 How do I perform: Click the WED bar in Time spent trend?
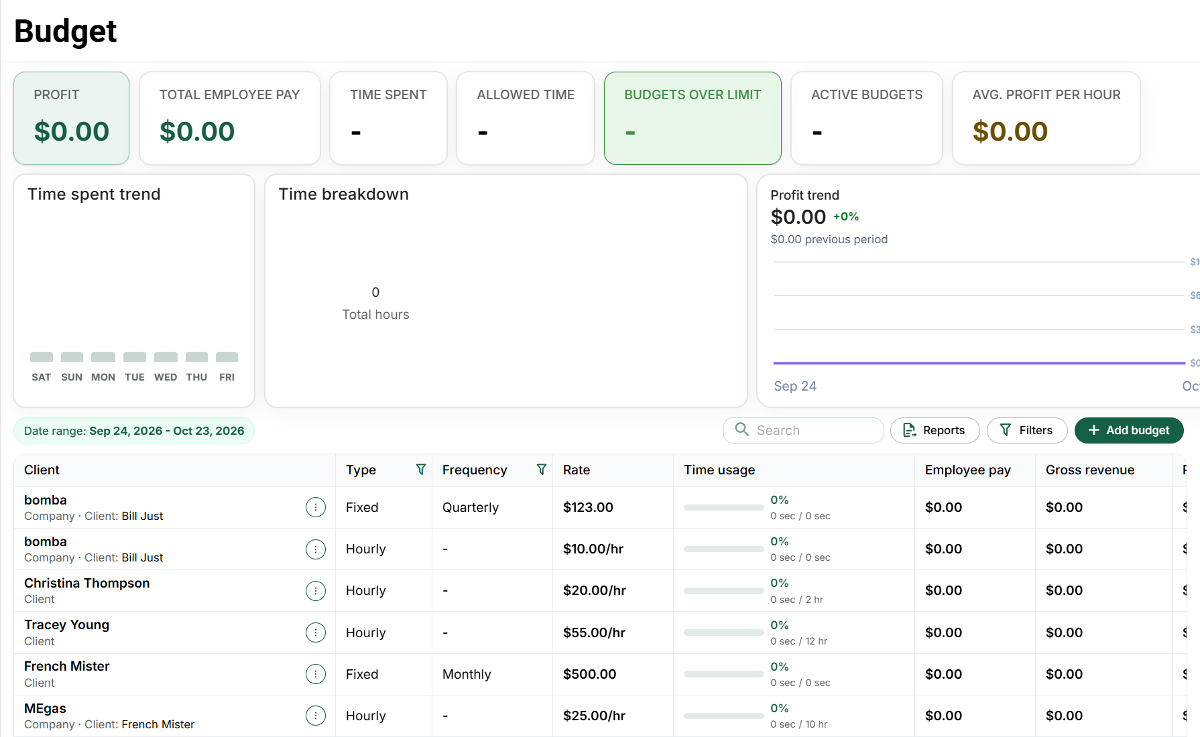point(166,356)
